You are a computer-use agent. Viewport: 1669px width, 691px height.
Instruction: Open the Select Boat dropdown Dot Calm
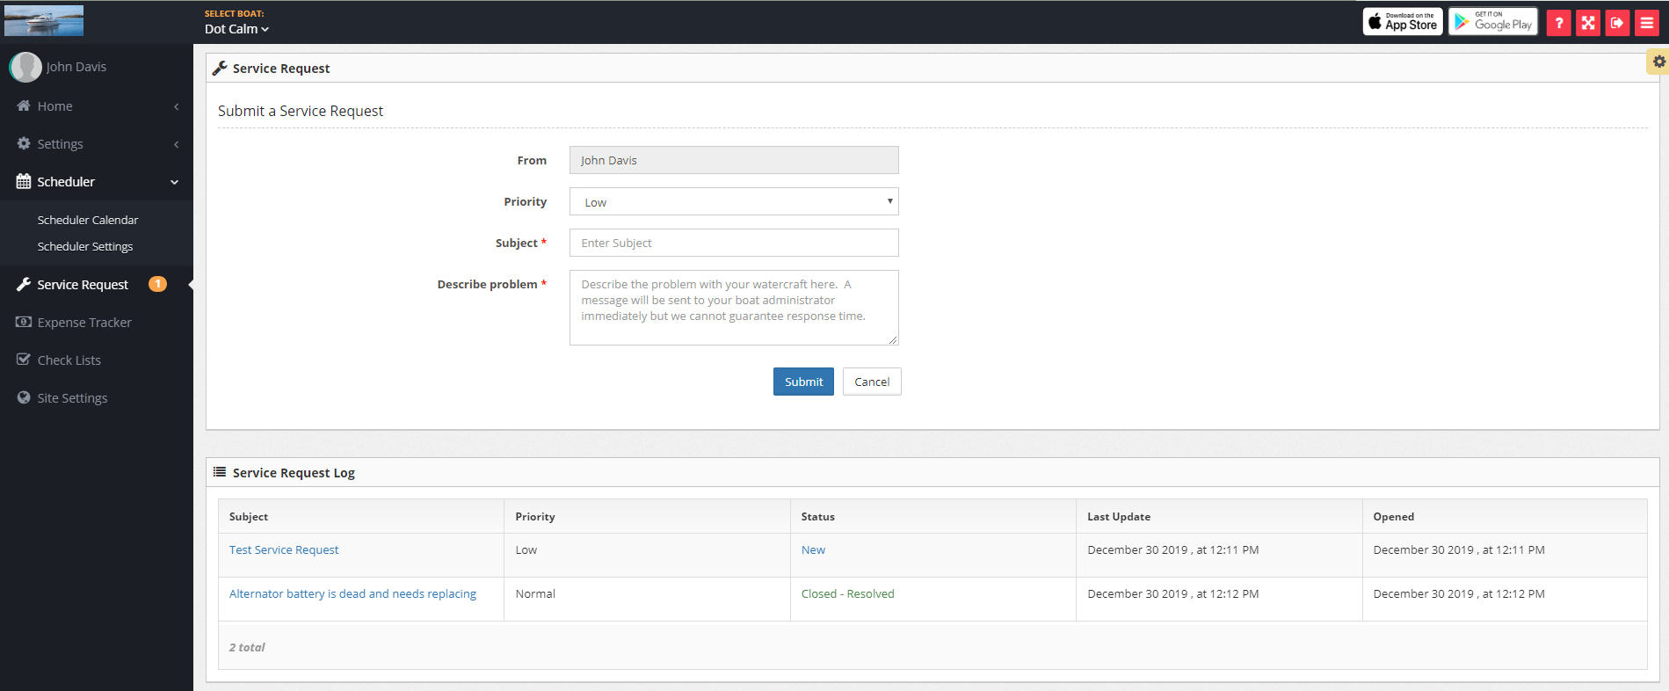pyautogui.click(x=236, y=29)
